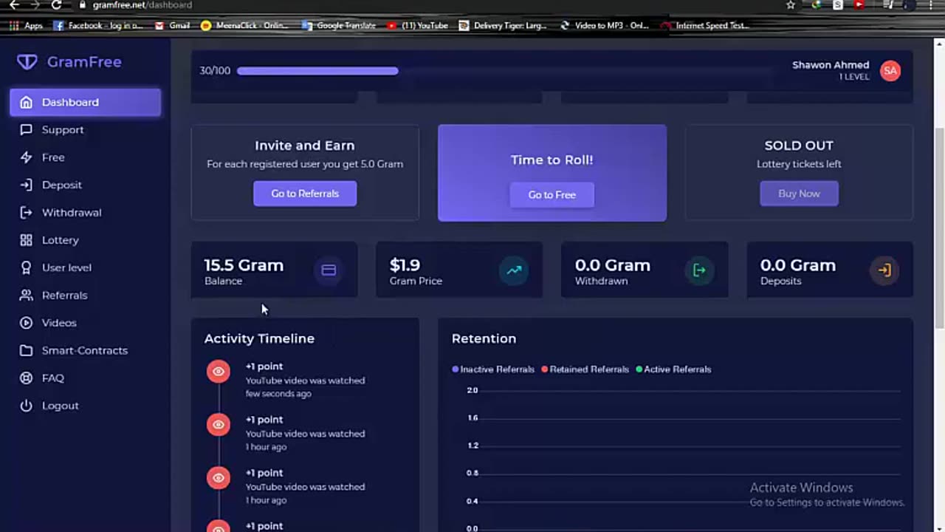Viewport: 945px width, 532px height.
Task: Click the FAQ lifebuoy icon
Action: click(x=27, y=378)
